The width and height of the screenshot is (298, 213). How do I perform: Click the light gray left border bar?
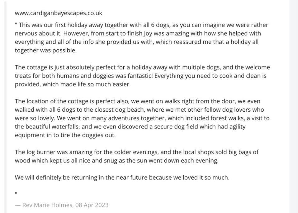(5, 107)
